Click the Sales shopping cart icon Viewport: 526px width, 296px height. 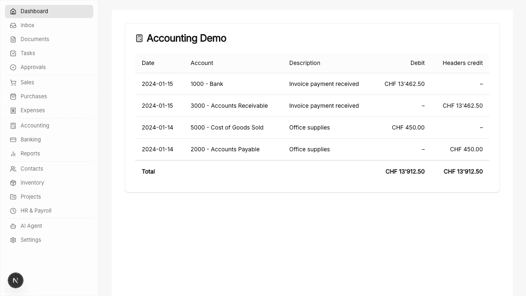click(13, 83)
